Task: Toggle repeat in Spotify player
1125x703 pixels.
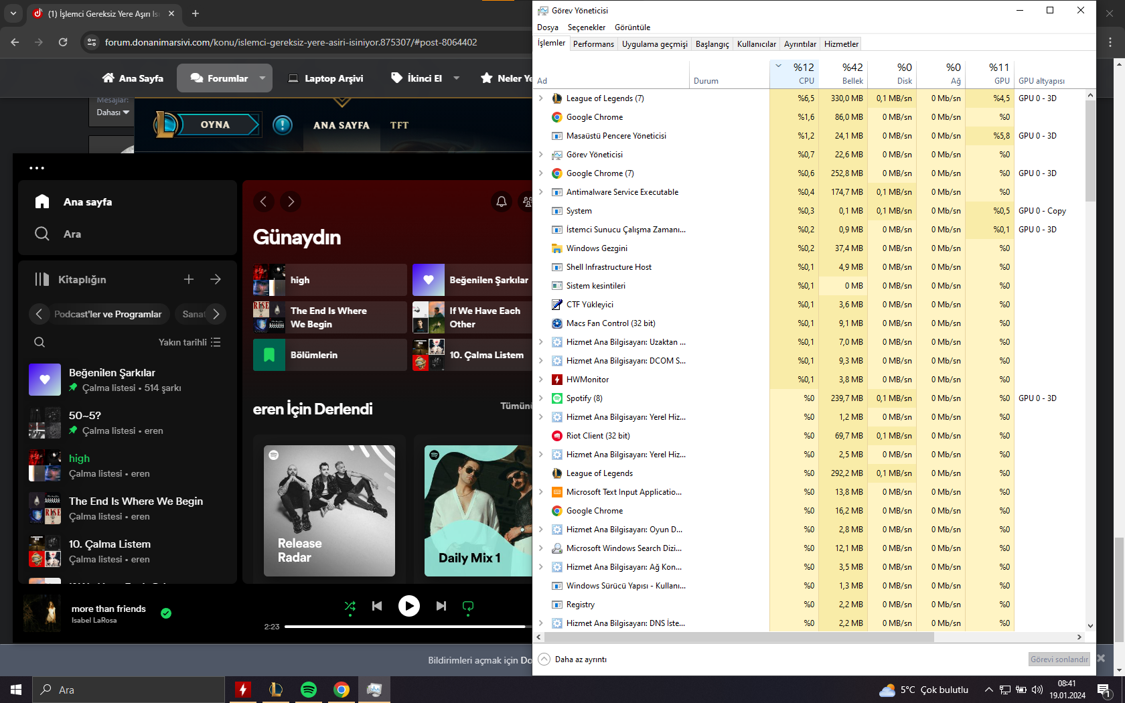Action: pos(468,606)
